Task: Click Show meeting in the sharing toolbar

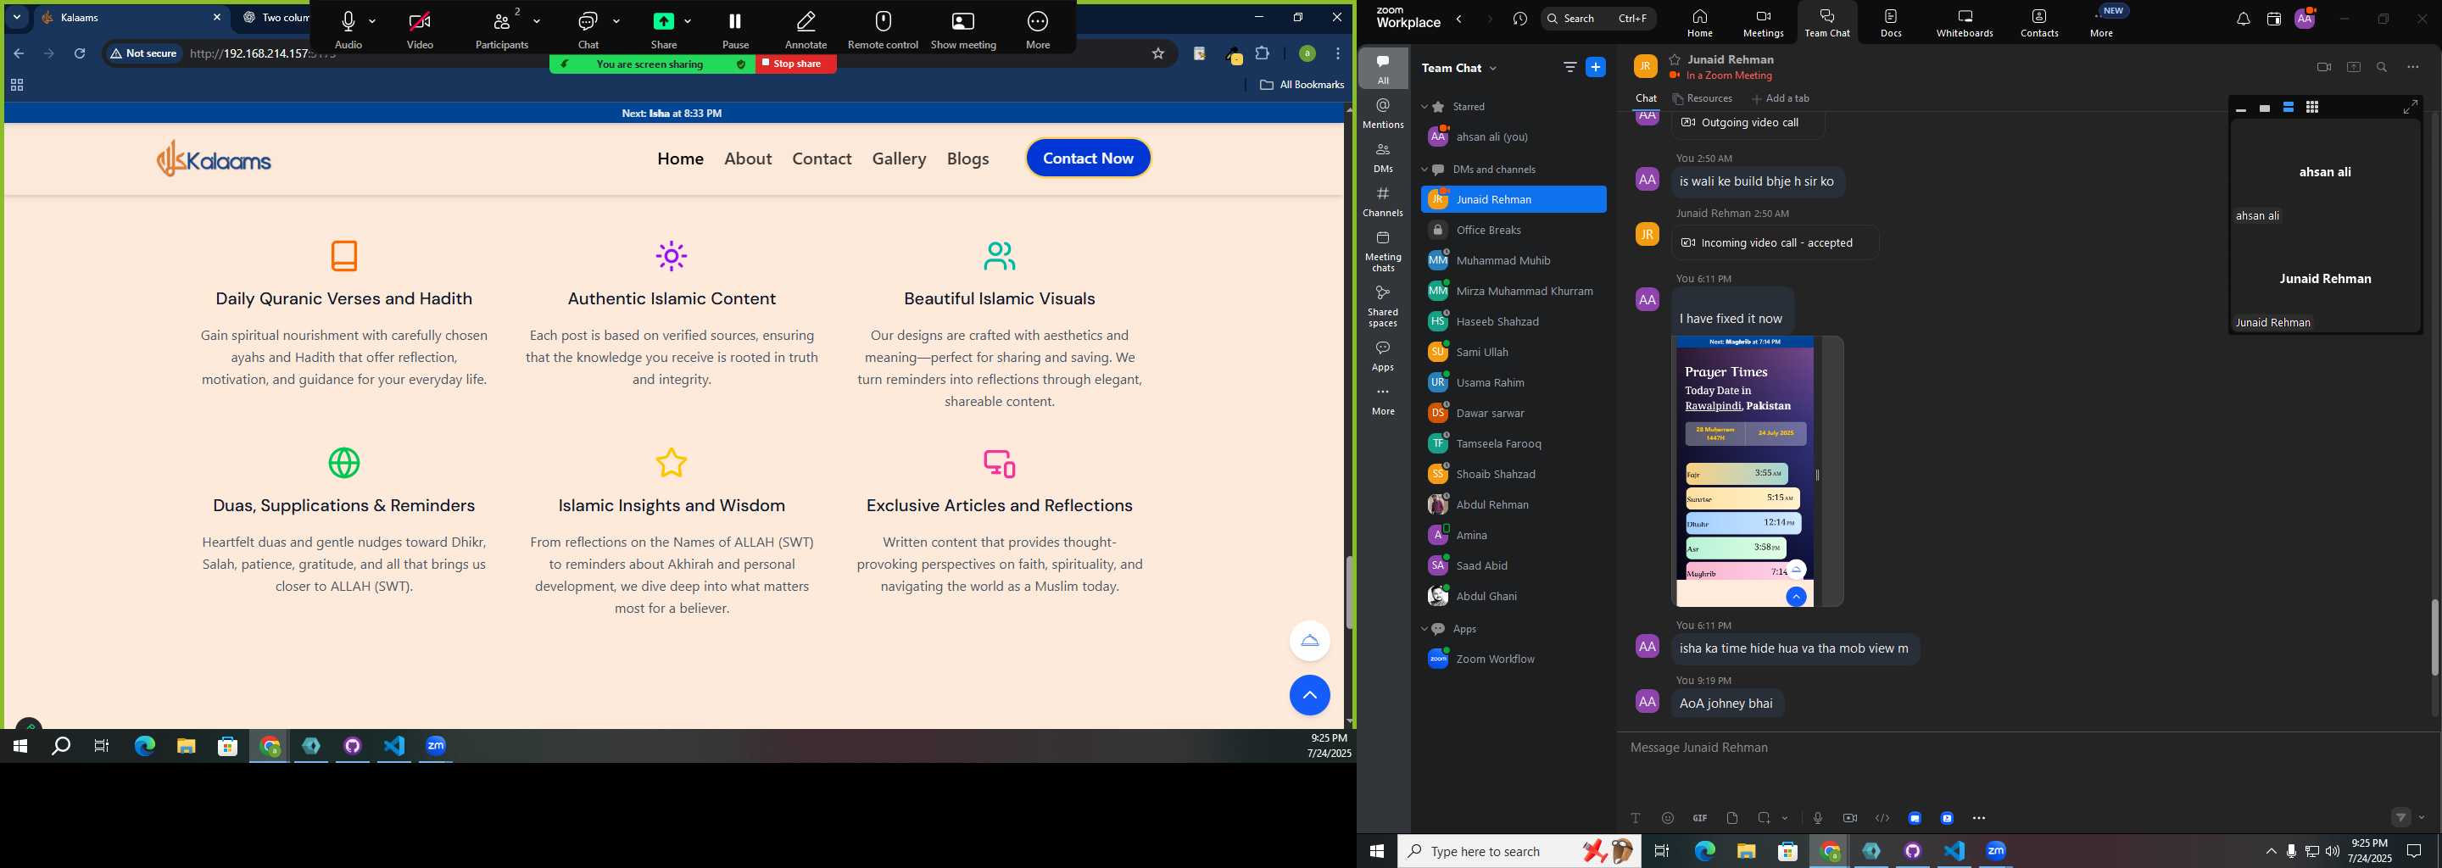Action: 963,30
